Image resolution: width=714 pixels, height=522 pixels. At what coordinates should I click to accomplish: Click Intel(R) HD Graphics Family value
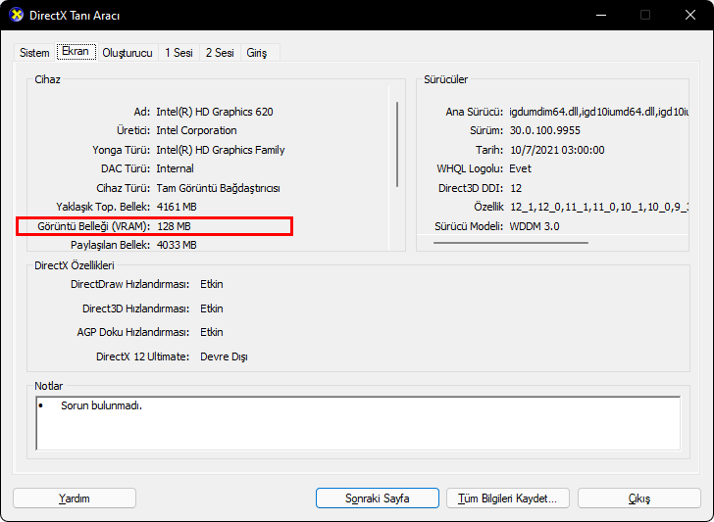(221, 150)
